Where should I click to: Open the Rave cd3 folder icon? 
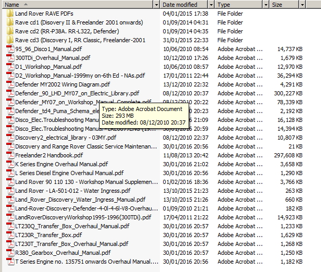point(10,40)
